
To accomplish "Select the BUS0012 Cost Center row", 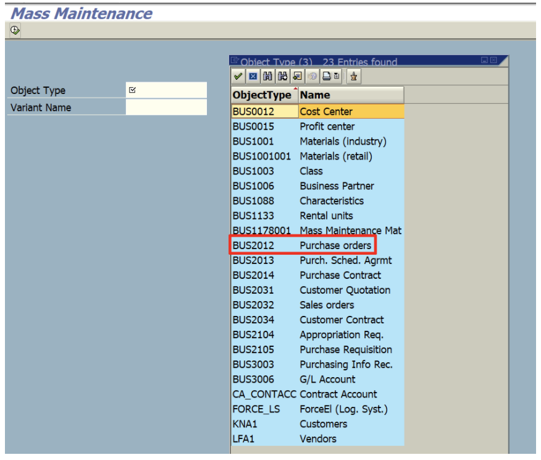I will pyautogui.click(x=316, y=112).
